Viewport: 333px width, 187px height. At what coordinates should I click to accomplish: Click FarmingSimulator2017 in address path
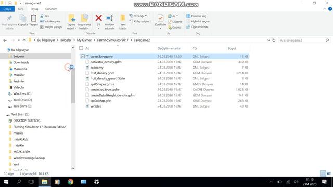(x=113, y=40)
